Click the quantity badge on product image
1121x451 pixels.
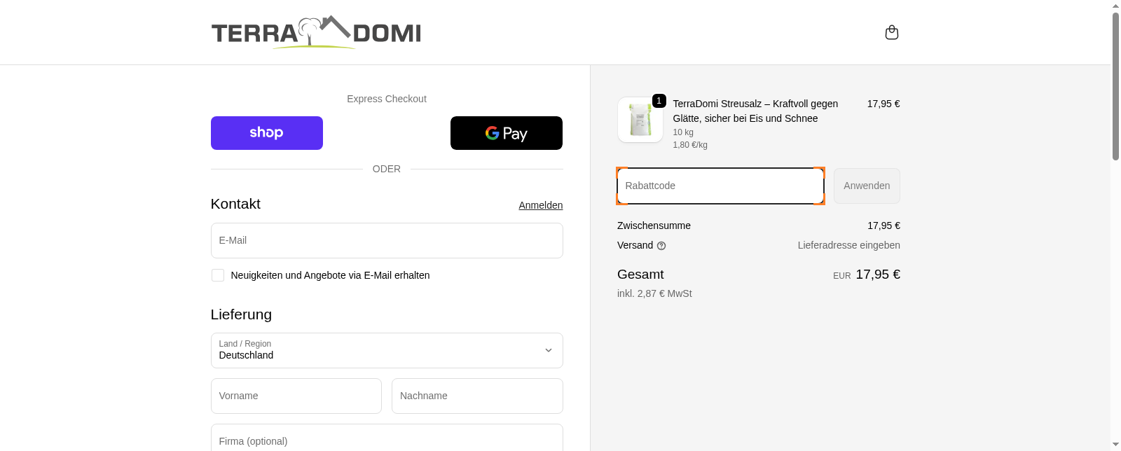click(x=659, y=101)
